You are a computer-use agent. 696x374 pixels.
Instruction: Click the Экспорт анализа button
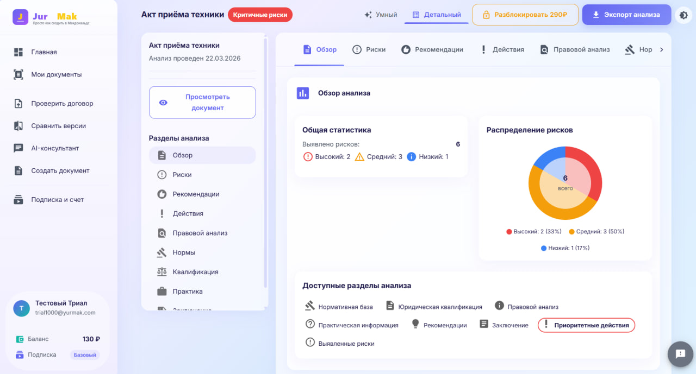point(626,15)
